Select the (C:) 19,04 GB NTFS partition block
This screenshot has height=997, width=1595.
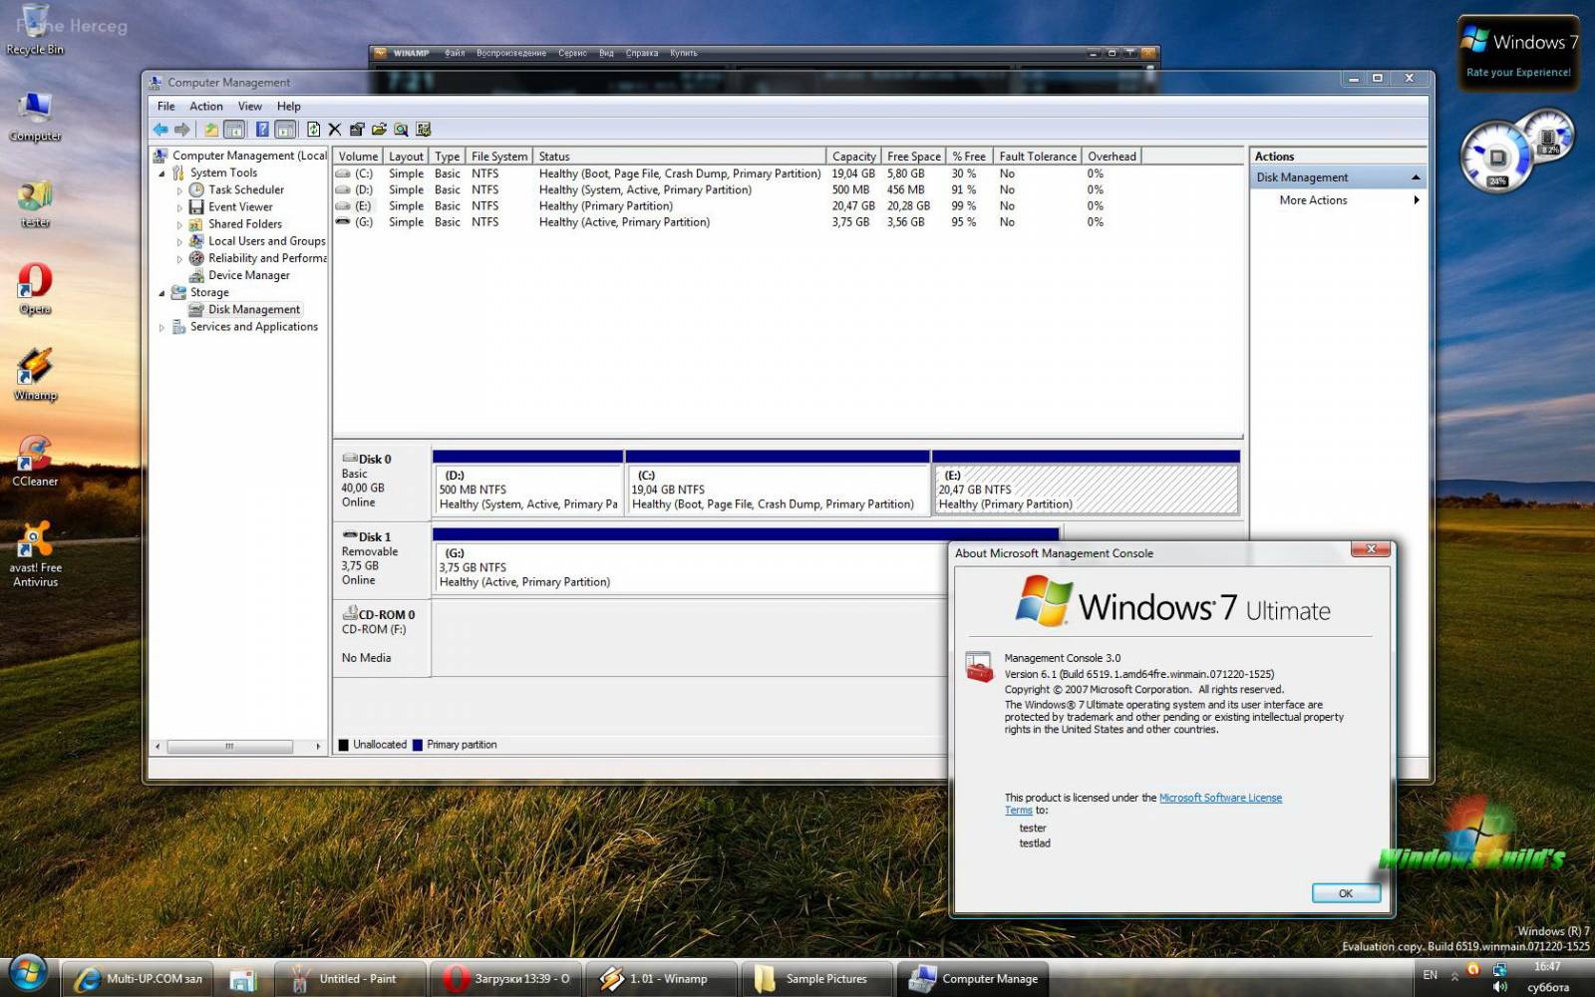coord(778,483)
